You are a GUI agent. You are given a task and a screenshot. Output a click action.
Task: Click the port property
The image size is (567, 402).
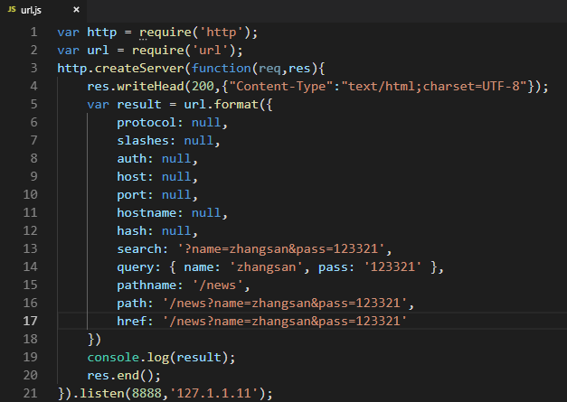pyautogui.click(x=132, y=195)
